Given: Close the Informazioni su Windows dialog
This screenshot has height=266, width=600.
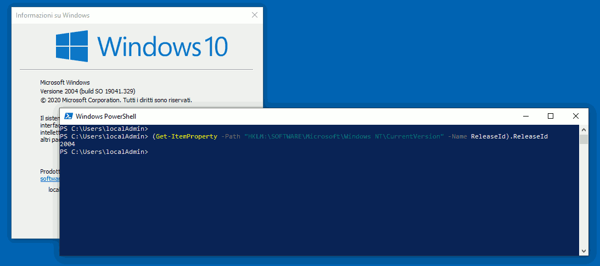Looking at the screenshot, I should pos(255,15).
